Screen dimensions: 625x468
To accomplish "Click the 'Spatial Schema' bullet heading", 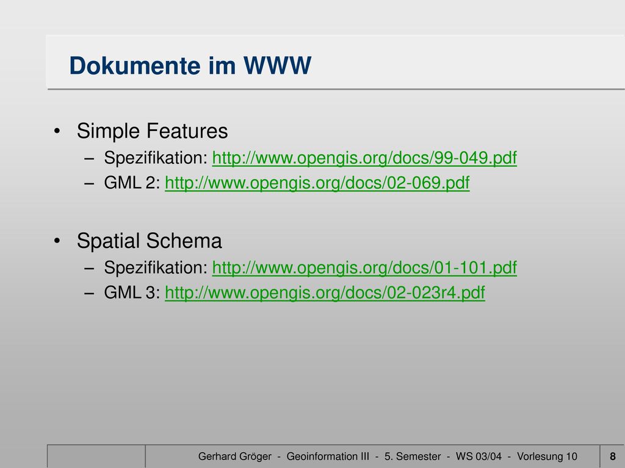I will [149, 241].
